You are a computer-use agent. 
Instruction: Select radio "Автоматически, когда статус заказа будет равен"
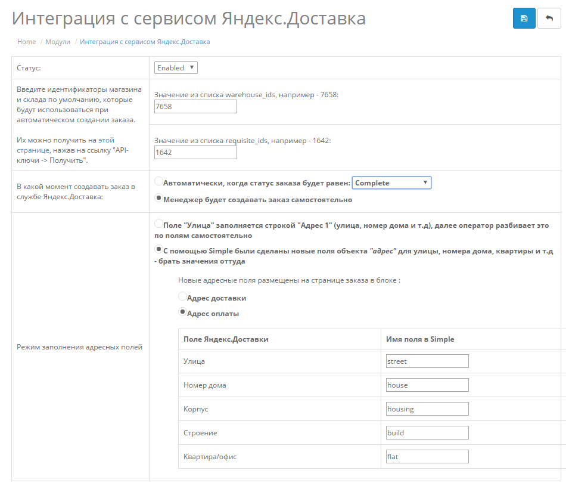tap(158, 181)
